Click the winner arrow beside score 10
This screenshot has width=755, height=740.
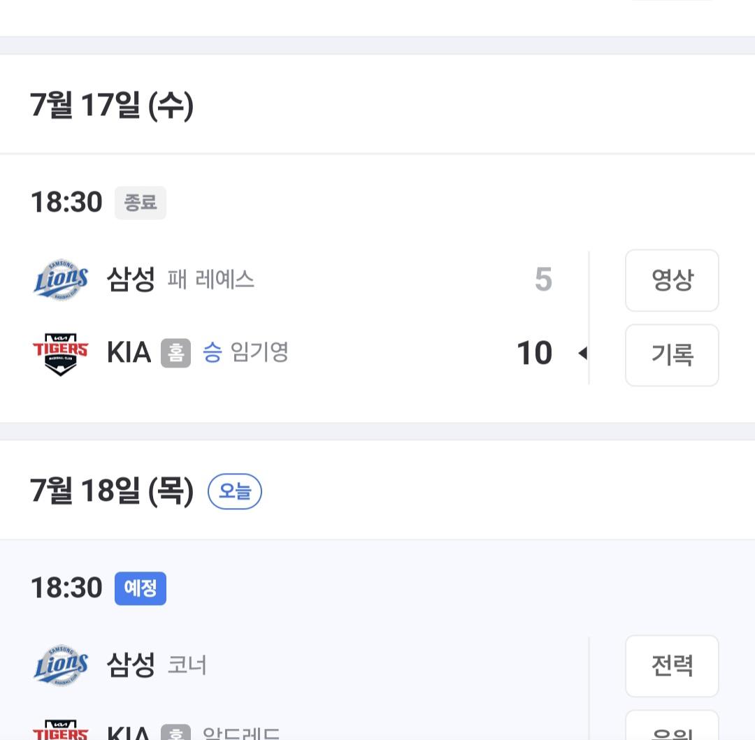(x=582, y=354)
